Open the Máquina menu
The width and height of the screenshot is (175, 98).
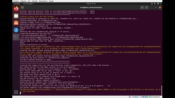point(23,1)
